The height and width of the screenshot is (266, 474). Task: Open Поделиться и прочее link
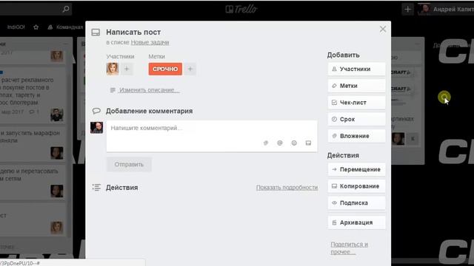tap(349, 248)
